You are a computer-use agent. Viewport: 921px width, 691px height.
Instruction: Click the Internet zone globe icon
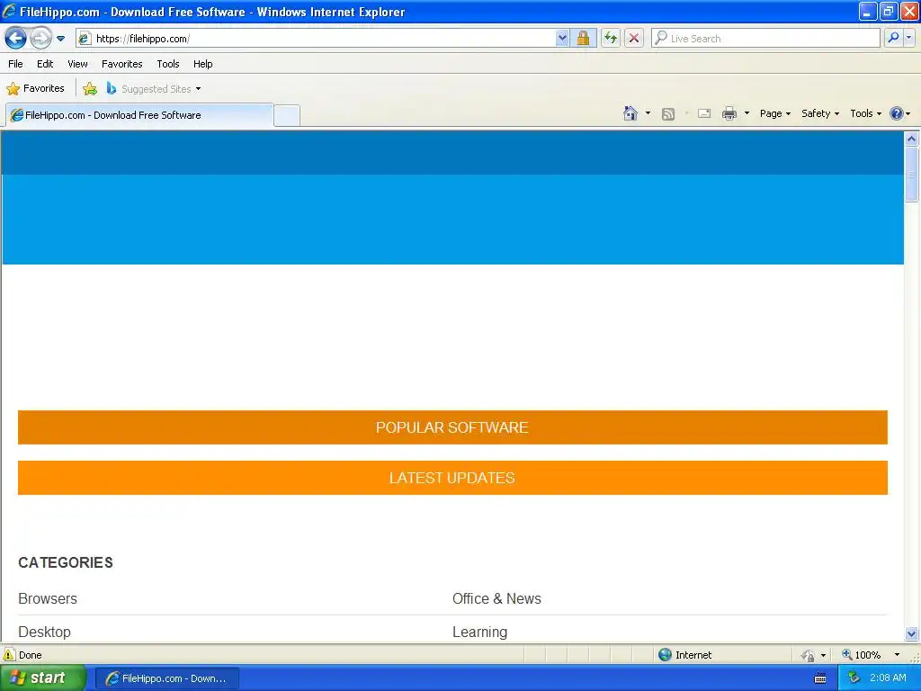665,655
